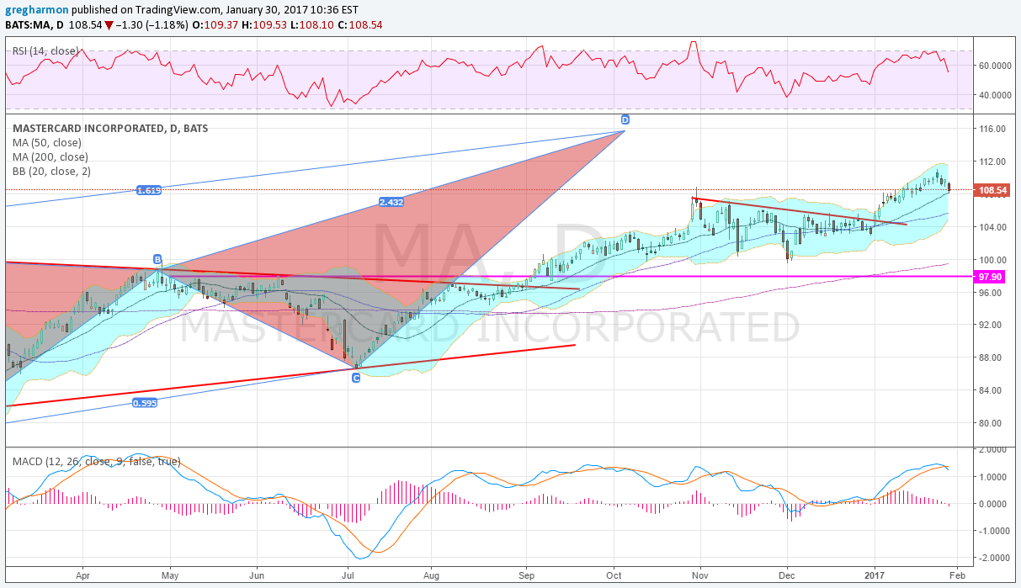Screen dimensions: 1021x588
Task: Click the 112.00 price axis label
Action: (x=993, y=162)
